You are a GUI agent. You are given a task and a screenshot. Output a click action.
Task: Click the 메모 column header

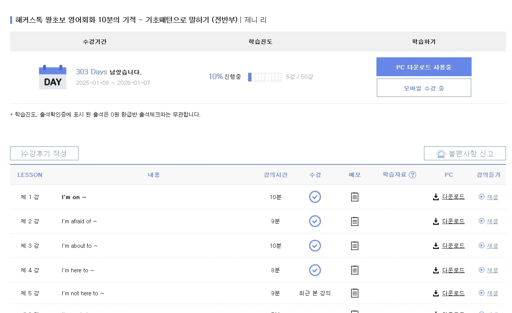tap(355, 175)
